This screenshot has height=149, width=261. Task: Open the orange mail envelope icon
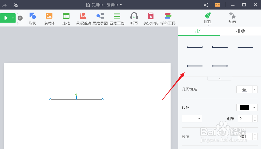[217, 5]
